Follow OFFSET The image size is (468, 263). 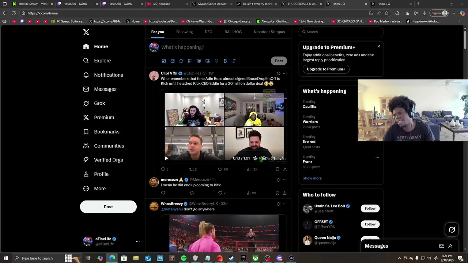pos(370,224)
